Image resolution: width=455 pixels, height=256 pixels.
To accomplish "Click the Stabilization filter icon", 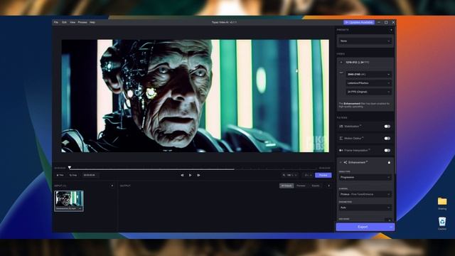I will (x=341, y=127).
